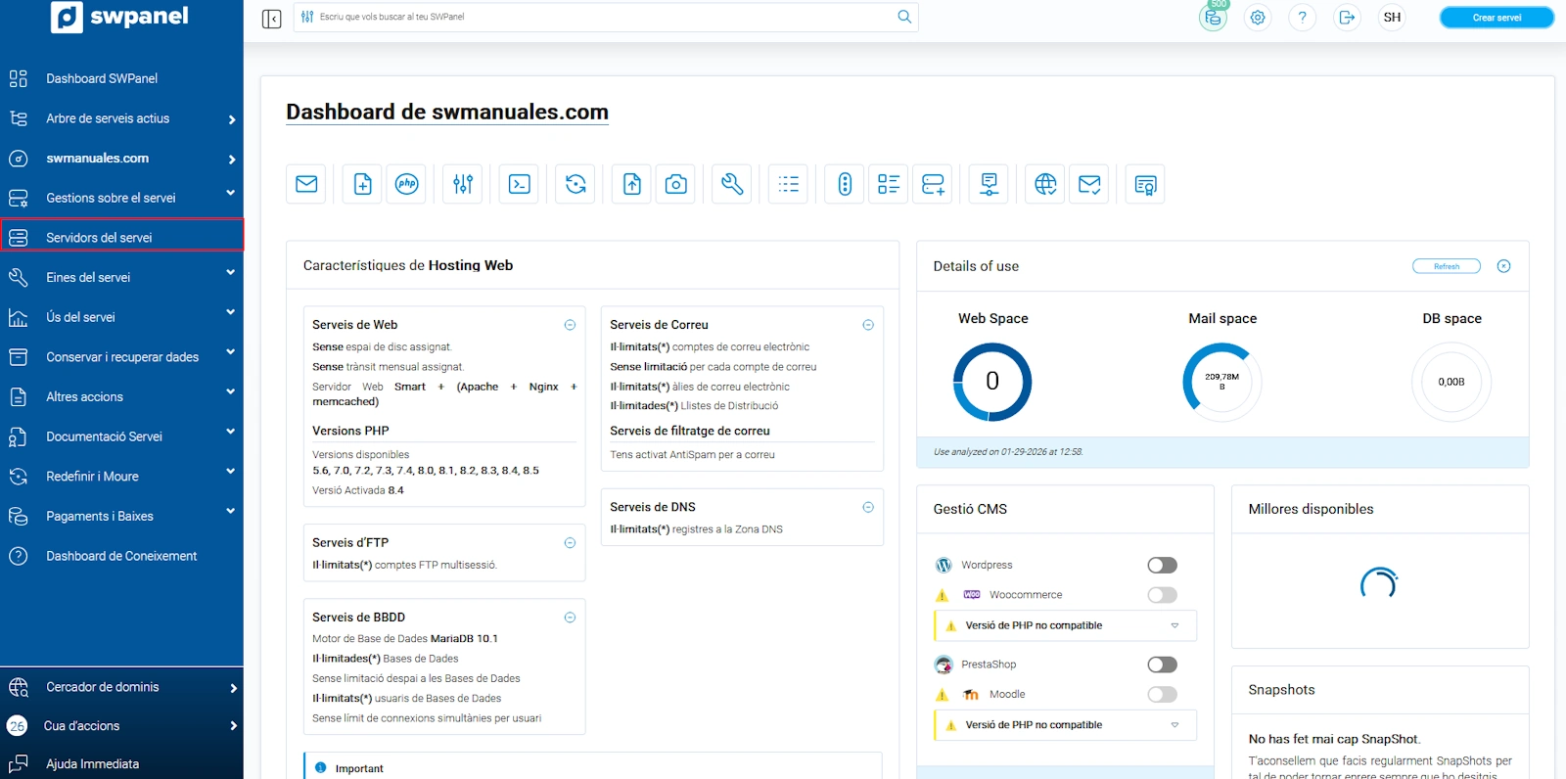This screenshot has height=779, width=1566.
Task: Click the wrench tools icon
Action: click(732, 184)
